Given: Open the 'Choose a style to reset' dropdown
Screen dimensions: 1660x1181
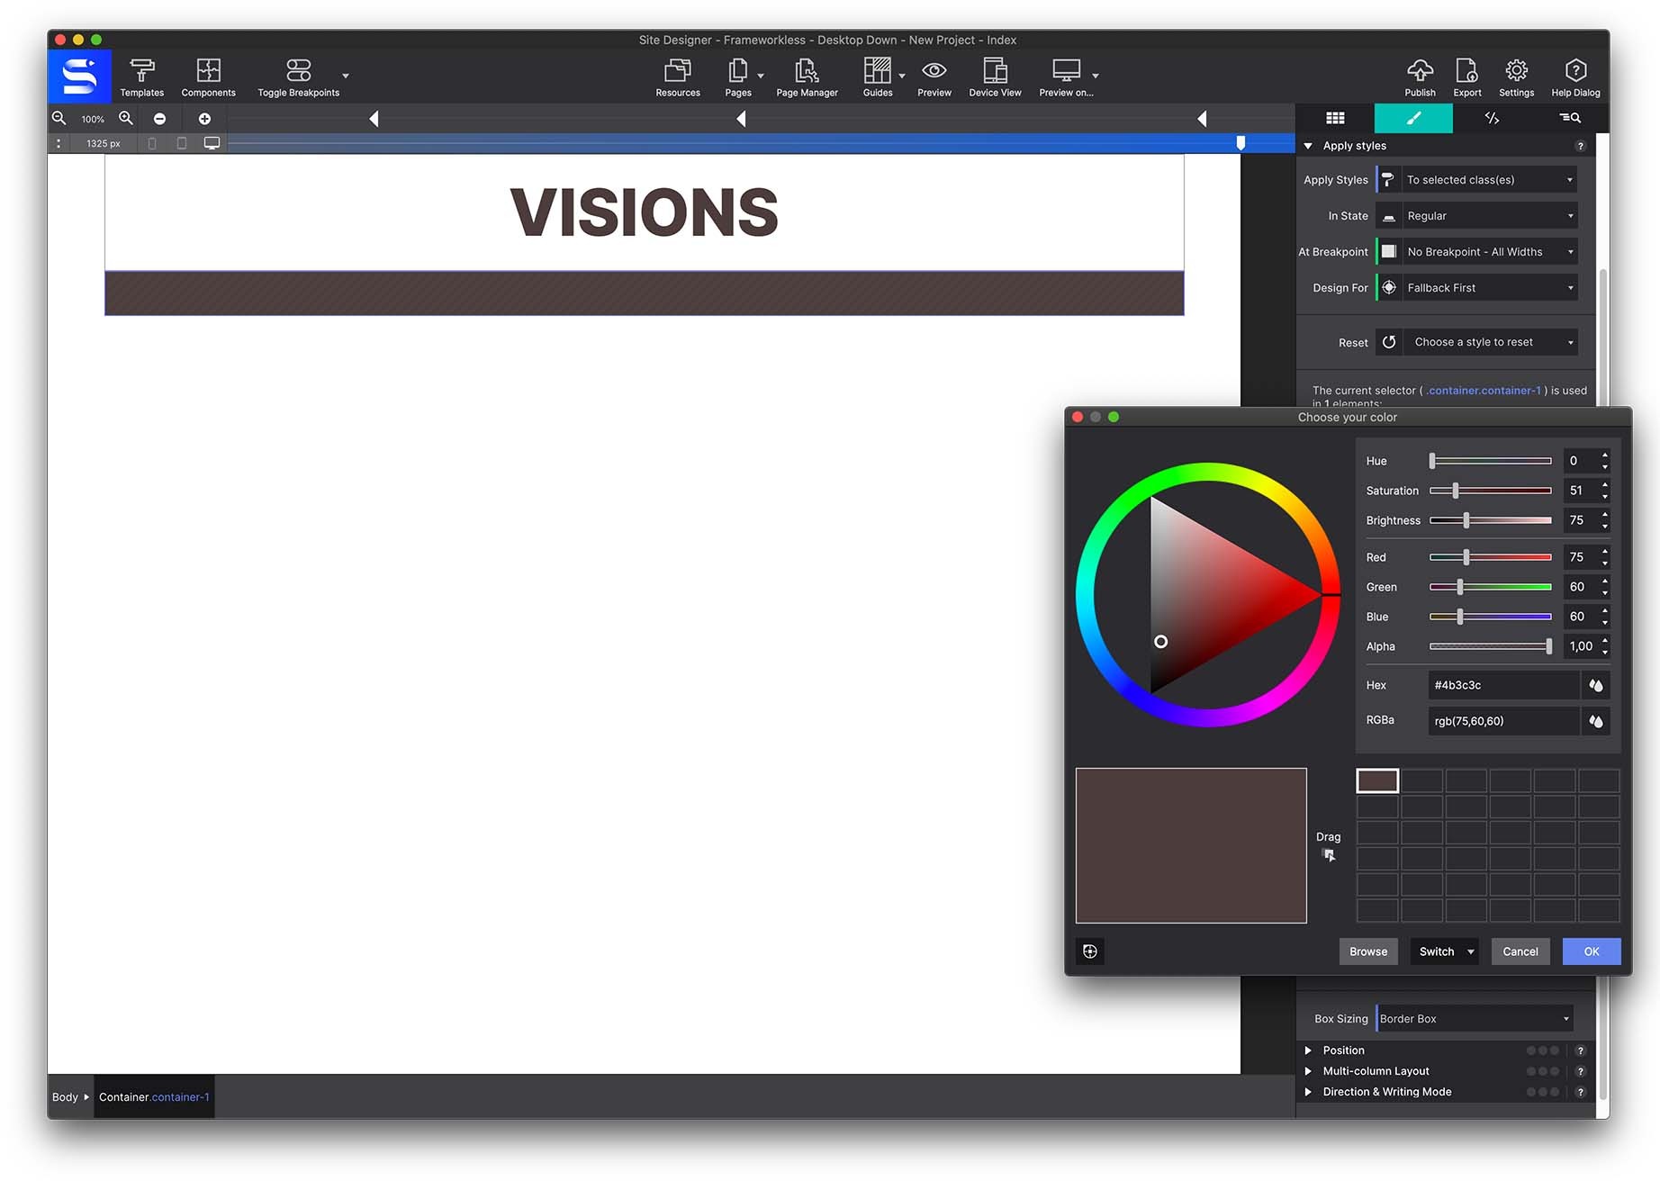Looking at the screenshot, I should (1491, 342).
